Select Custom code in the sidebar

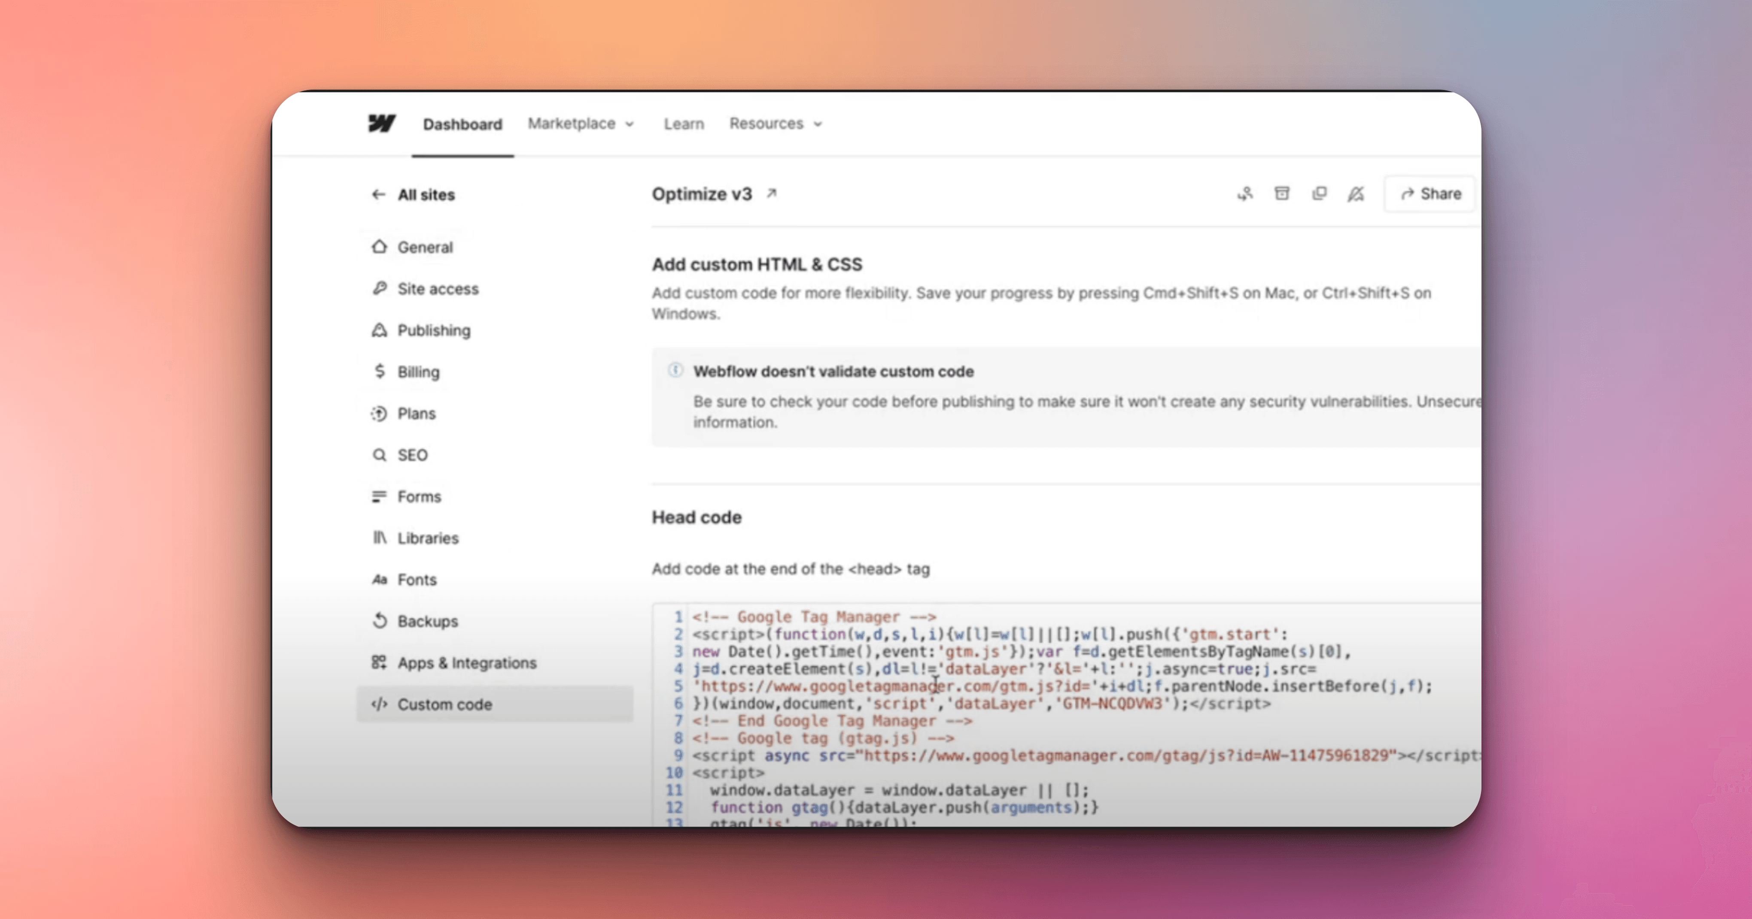click(494, 704)
